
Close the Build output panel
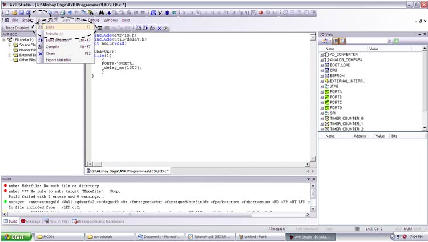point(314,179)
